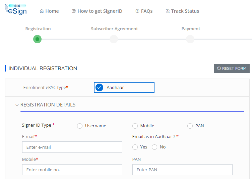Select Mobile as Signer ID Type
Image resolution: width=252 pixels, height=179 pixels.
pyautogui.click(x=135, y=126)
